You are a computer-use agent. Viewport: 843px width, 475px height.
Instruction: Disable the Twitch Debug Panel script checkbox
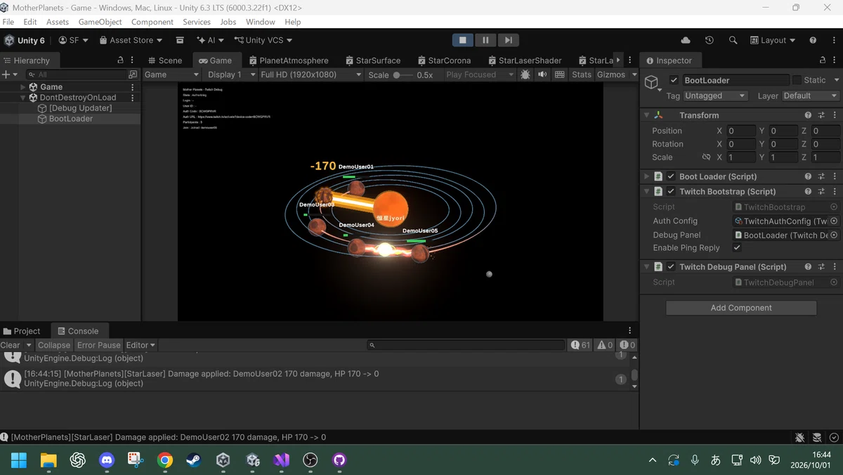[671, 267]
